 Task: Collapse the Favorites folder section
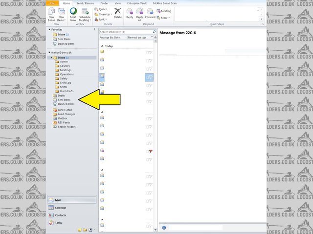pyautogui.click(x=49, y=30)
